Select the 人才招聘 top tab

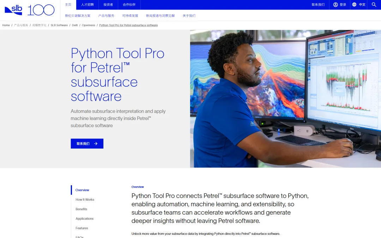tap(87, 5)
